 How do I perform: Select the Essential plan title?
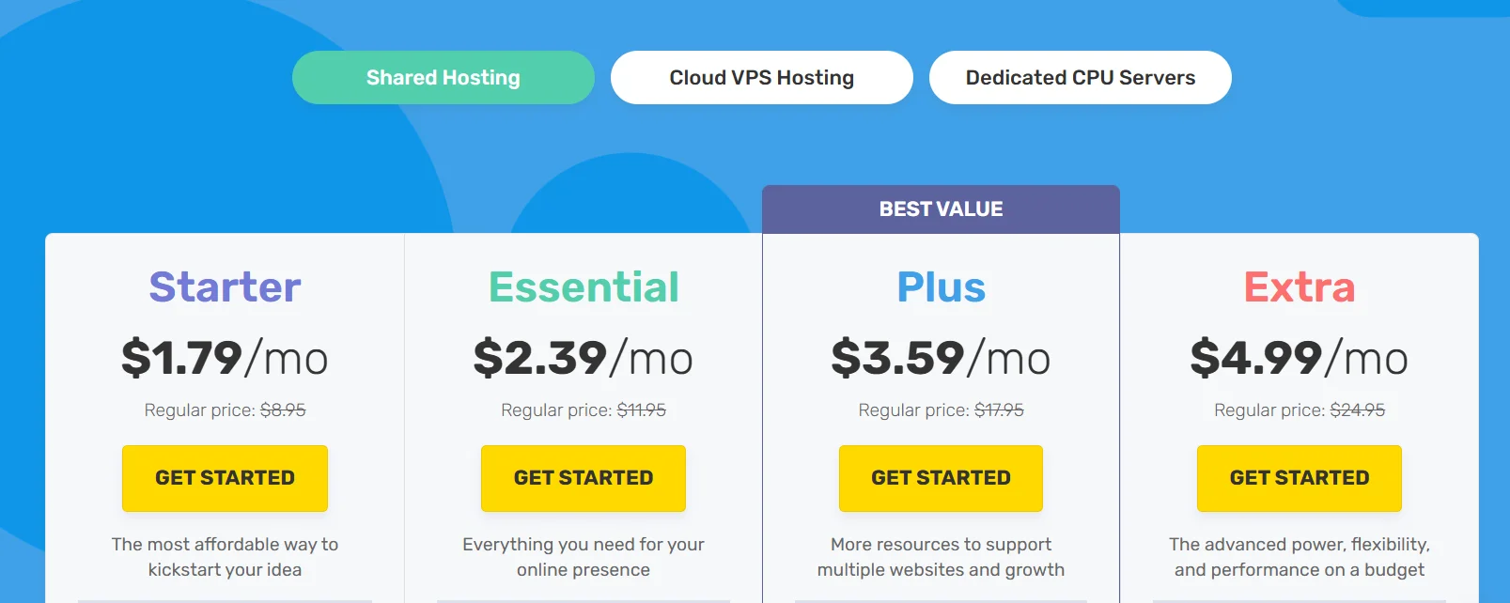tap(584, 286)
